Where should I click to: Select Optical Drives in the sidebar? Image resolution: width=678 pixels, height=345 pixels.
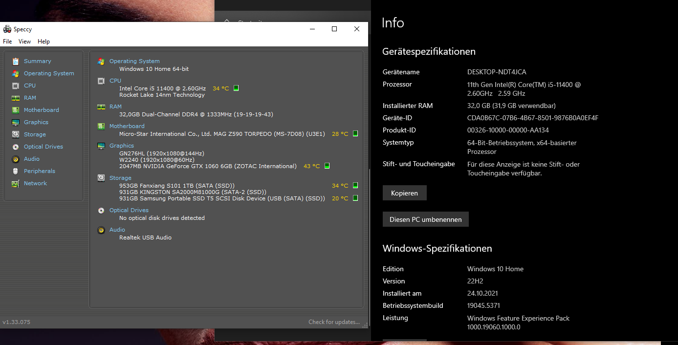[44, 147]
